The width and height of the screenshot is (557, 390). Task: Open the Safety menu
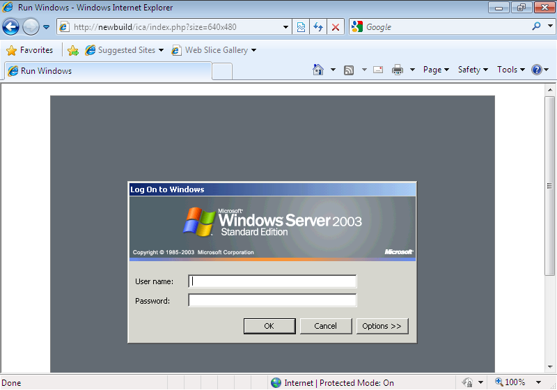[473, 70]
